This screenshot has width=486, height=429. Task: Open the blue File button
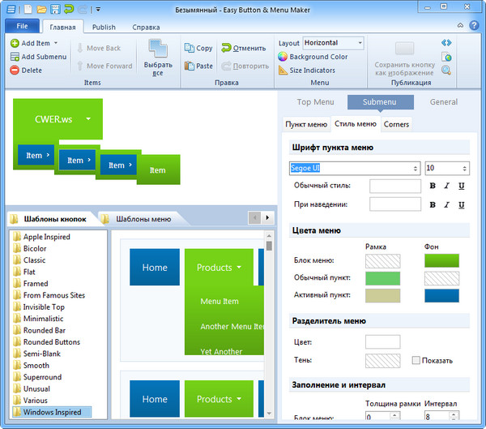[22, 27]
